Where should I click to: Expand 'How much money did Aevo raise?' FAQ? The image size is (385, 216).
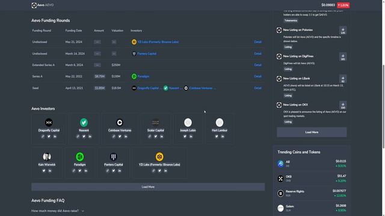point(58,211)
